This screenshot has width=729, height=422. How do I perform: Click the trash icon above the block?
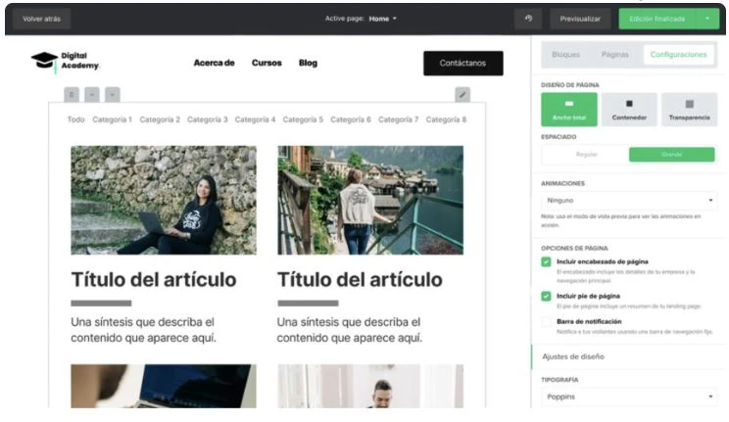(72, 94)
